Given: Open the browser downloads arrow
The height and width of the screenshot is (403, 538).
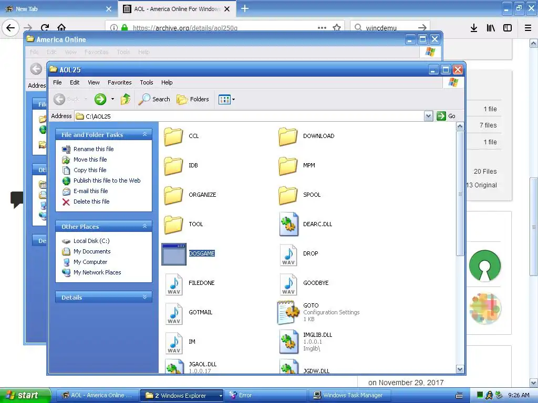Looking at the screenshot, I should pyautogui.click(x=474, y=28).
